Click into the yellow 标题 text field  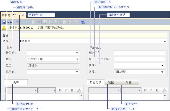93,35
